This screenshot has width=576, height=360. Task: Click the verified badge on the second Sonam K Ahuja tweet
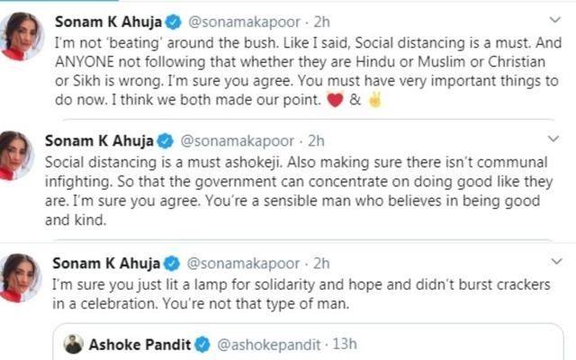[x=166, y=141]
